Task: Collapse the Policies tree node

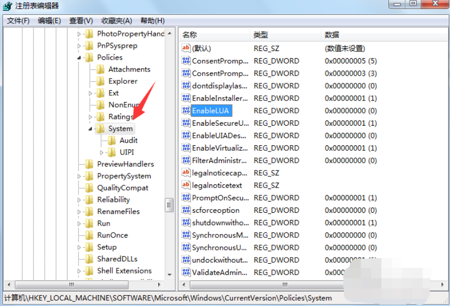Action: (x=80, y=57)
